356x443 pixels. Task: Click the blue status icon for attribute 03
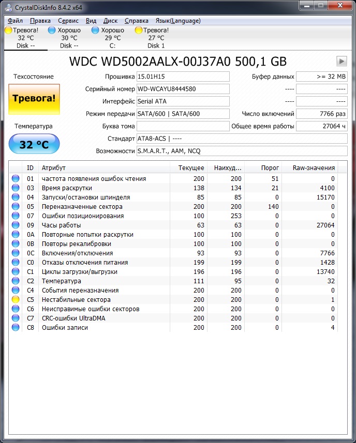click(16, 188)
